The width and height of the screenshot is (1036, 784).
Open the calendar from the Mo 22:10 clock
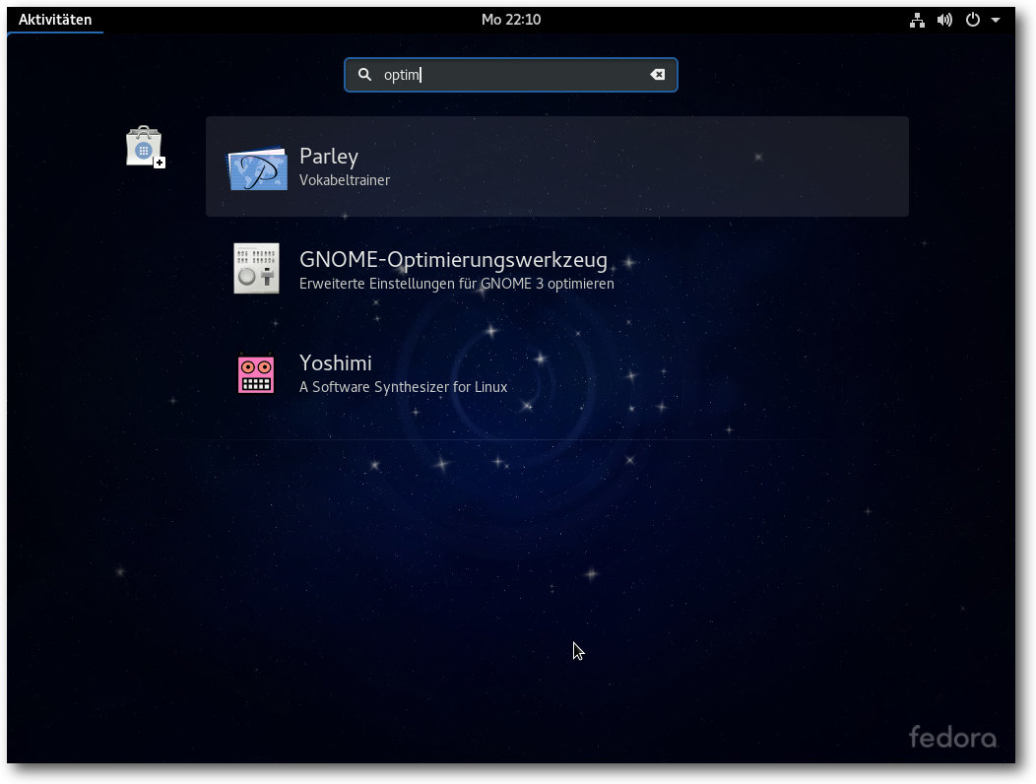click(510, 20)
